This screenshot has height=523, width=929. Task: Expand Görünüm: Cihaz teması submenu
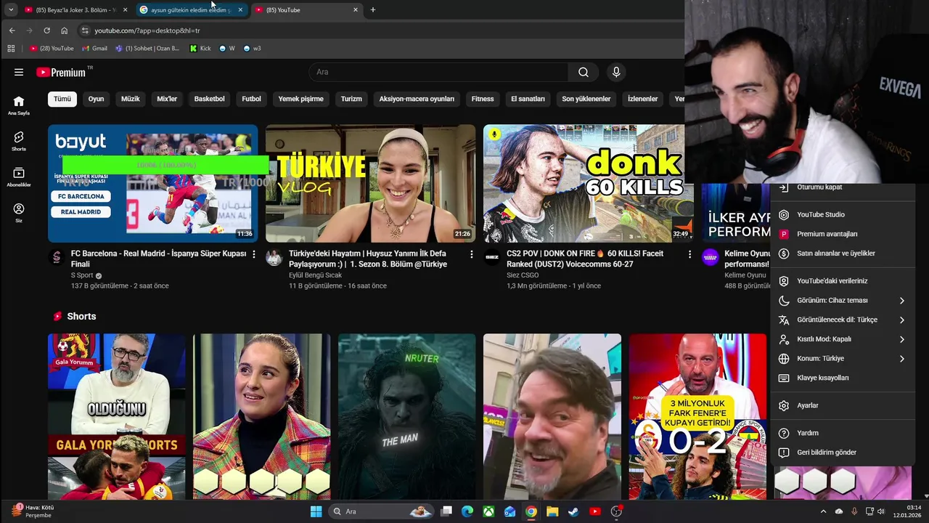click(843, 300)
